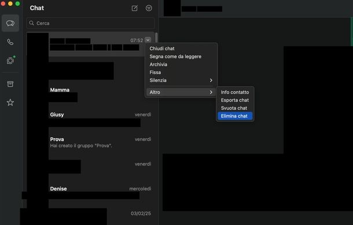The height and width of the screenshot is (225, 353).
Task: Open the Status updates icon
Action: pyautogui.click(x=10, y=60)
